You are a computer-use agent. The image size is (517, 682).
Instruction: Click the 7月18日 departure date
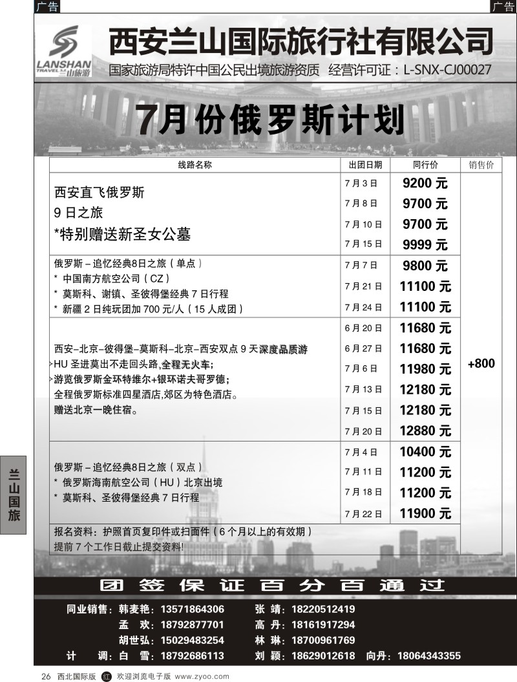[x=363, y=492]
